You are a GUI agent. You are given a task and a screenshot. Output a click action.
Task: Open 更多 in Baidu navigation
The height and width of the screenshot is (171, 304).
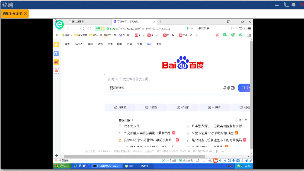pyautogui.click(x=159, y=44)
